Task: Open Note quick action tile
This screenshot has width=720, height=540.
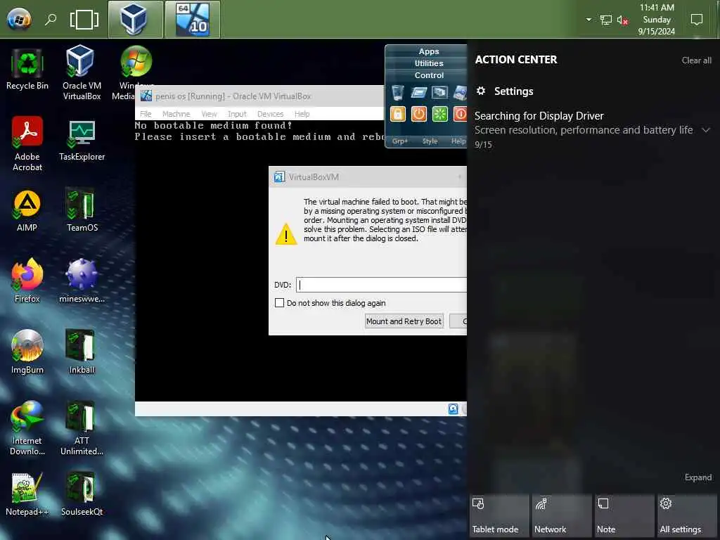Action: [x=624, y=516]
